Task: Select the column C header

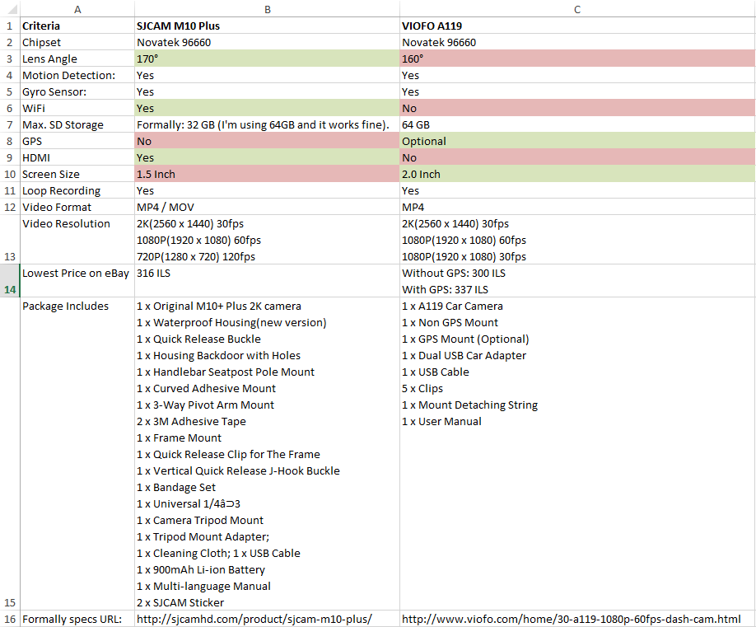Action: tap(576, 9)
